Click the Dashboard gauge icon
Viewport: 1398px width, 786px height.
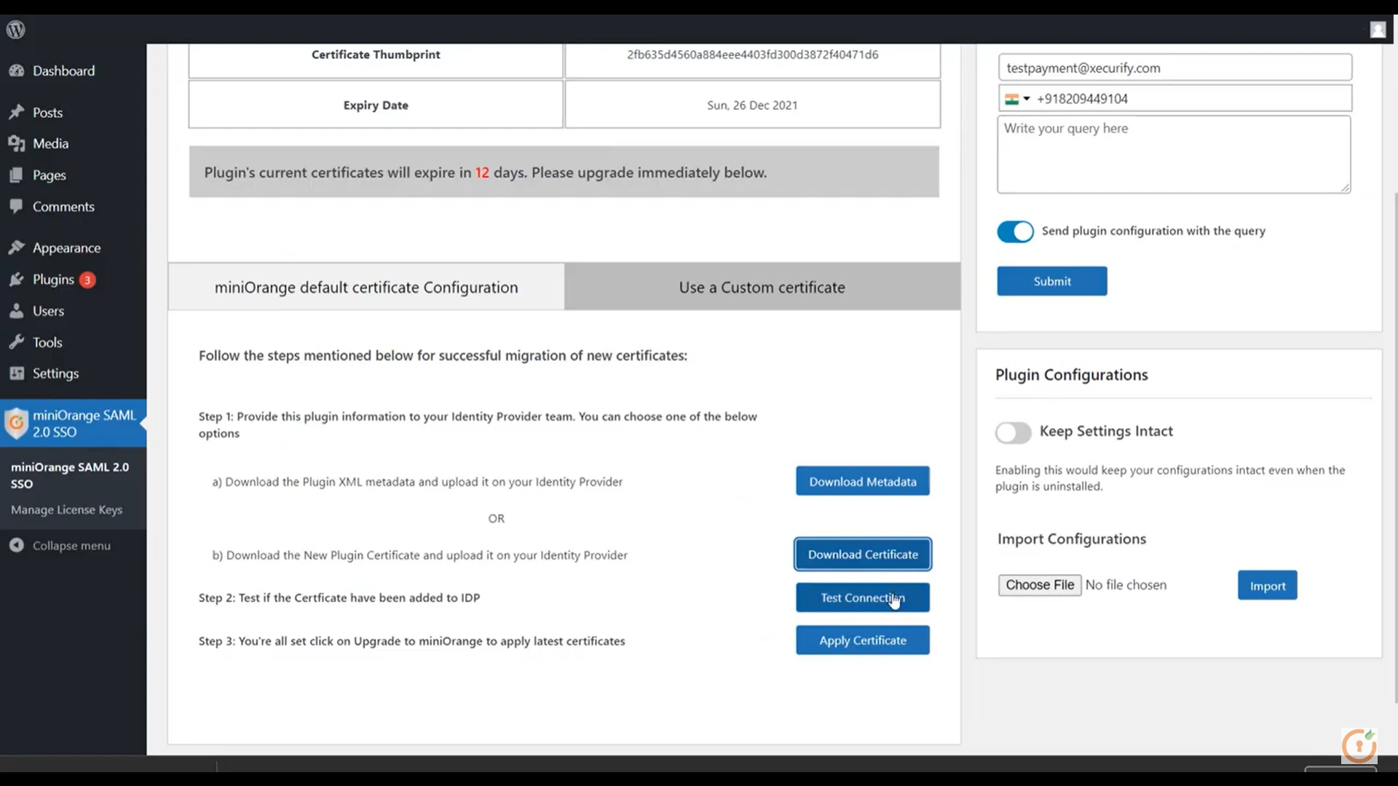click(x=17, y=71)
